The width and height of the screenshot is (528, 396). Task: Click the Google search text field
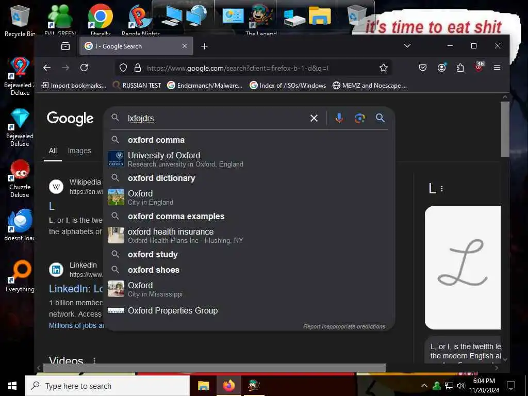point(216,118)
